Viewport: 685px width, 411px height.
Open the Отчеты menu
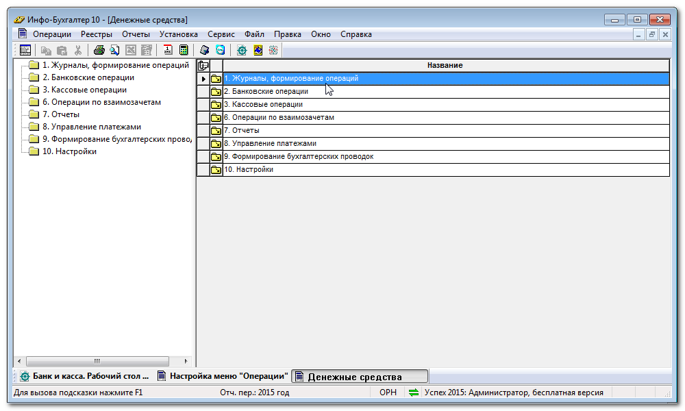pyautogui.click(x=136, y=34)
